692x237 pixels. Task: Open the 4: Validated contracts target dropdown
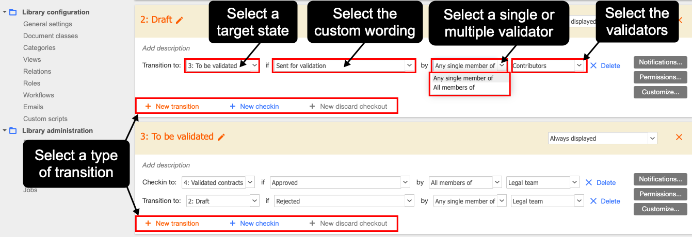tap(218, 182)
